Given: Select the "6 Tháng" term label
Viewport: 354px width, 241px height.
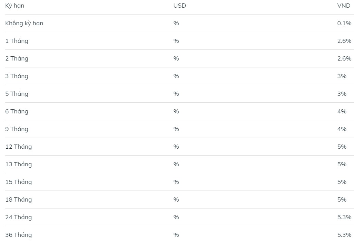Looking at the screenshot, I should [17, 112].
